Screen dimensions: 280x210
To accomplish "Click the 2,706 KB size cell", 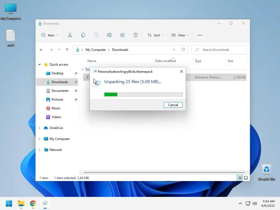I will pyautogui.click(x=239, y=77).
